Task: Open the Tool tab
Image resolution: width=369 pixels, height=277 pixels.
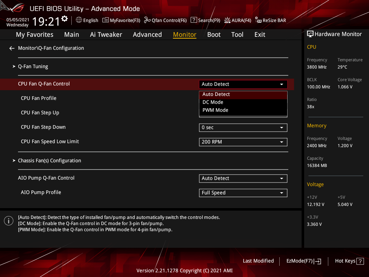Action: point(237,35)
